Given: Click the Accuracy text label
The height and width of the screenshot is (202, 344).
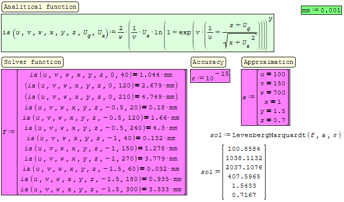Looking at the screenshot, I should click(208, 62).
